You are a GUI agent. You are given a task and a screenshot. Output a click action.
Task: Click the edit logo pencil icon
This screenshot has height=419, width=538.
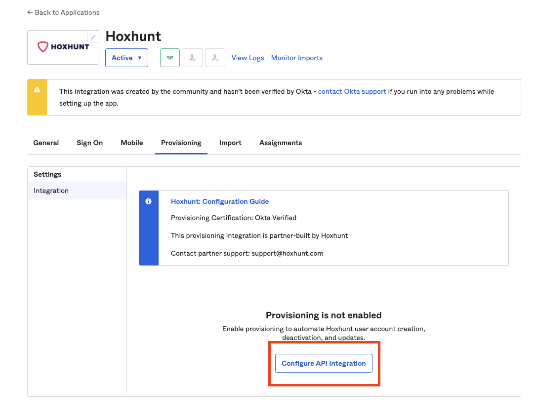[x=93, y=37]
